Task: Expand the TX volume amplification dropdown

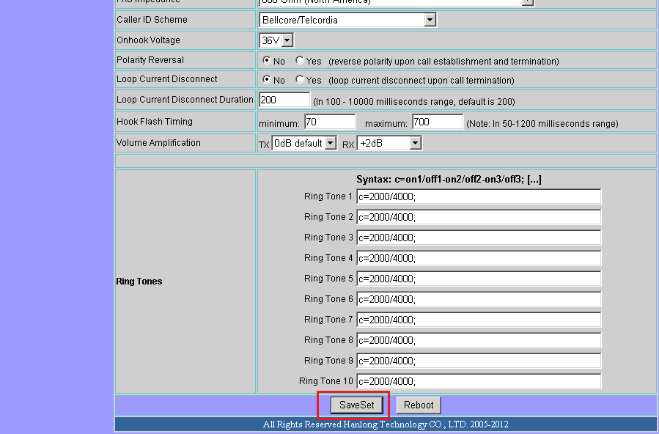Action: coord(304,143)
